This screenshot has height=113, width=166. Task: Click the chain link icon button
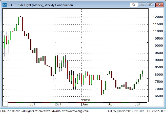[134, 5]
